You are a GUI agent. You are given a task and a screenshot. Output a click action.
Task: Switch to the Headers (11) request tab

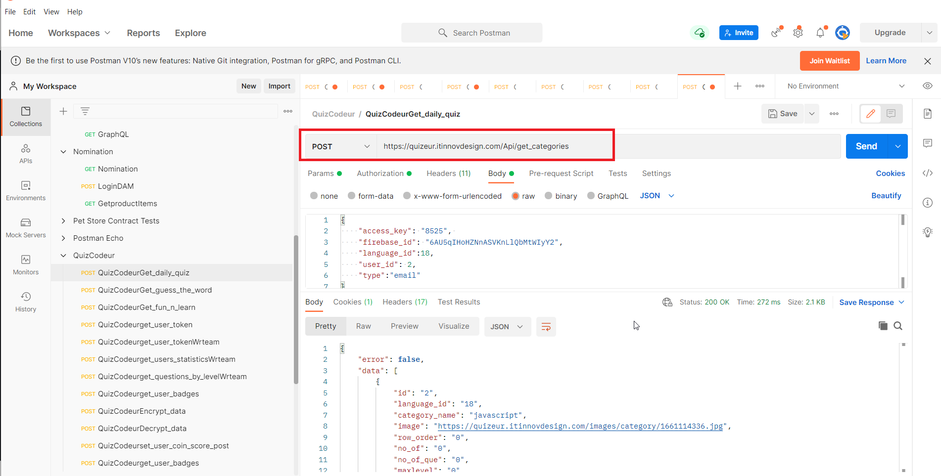click(x=449, y=173)
